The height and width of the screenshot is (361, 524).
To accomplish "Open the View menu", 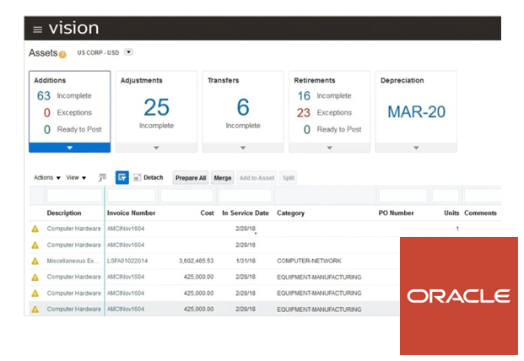I will coord(76,178).
